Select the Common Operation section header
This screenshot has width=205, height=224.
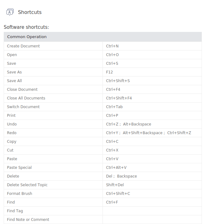point(103,37)
